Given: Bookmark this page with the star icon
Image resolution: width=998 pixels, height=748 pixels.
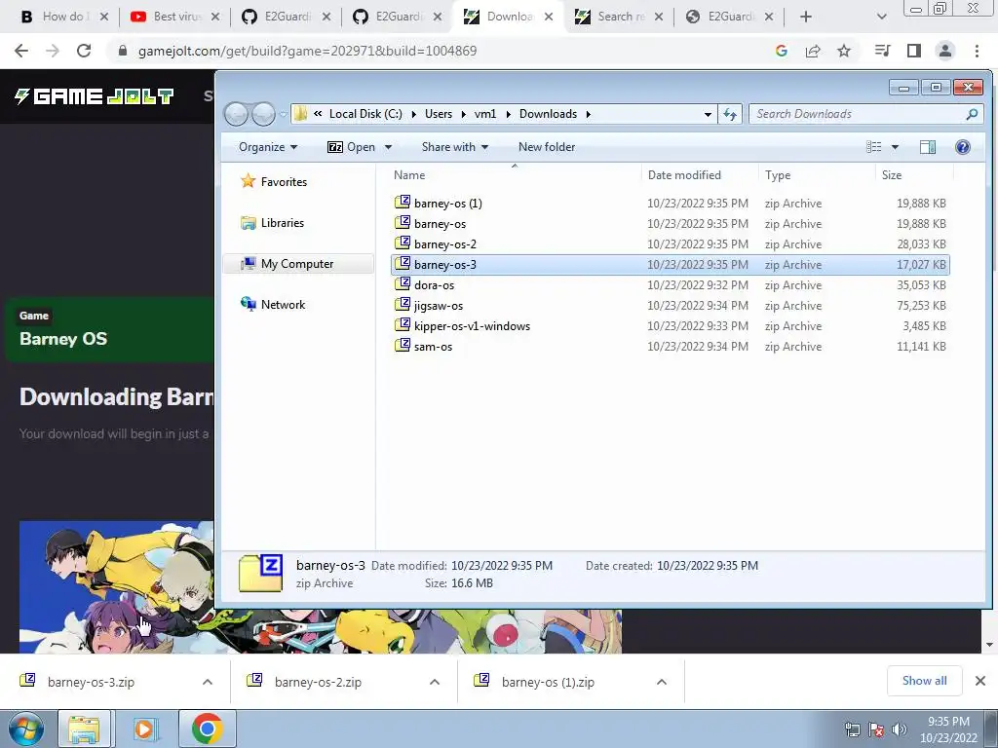Looking at the screenshot, I should tap(844, 51).
